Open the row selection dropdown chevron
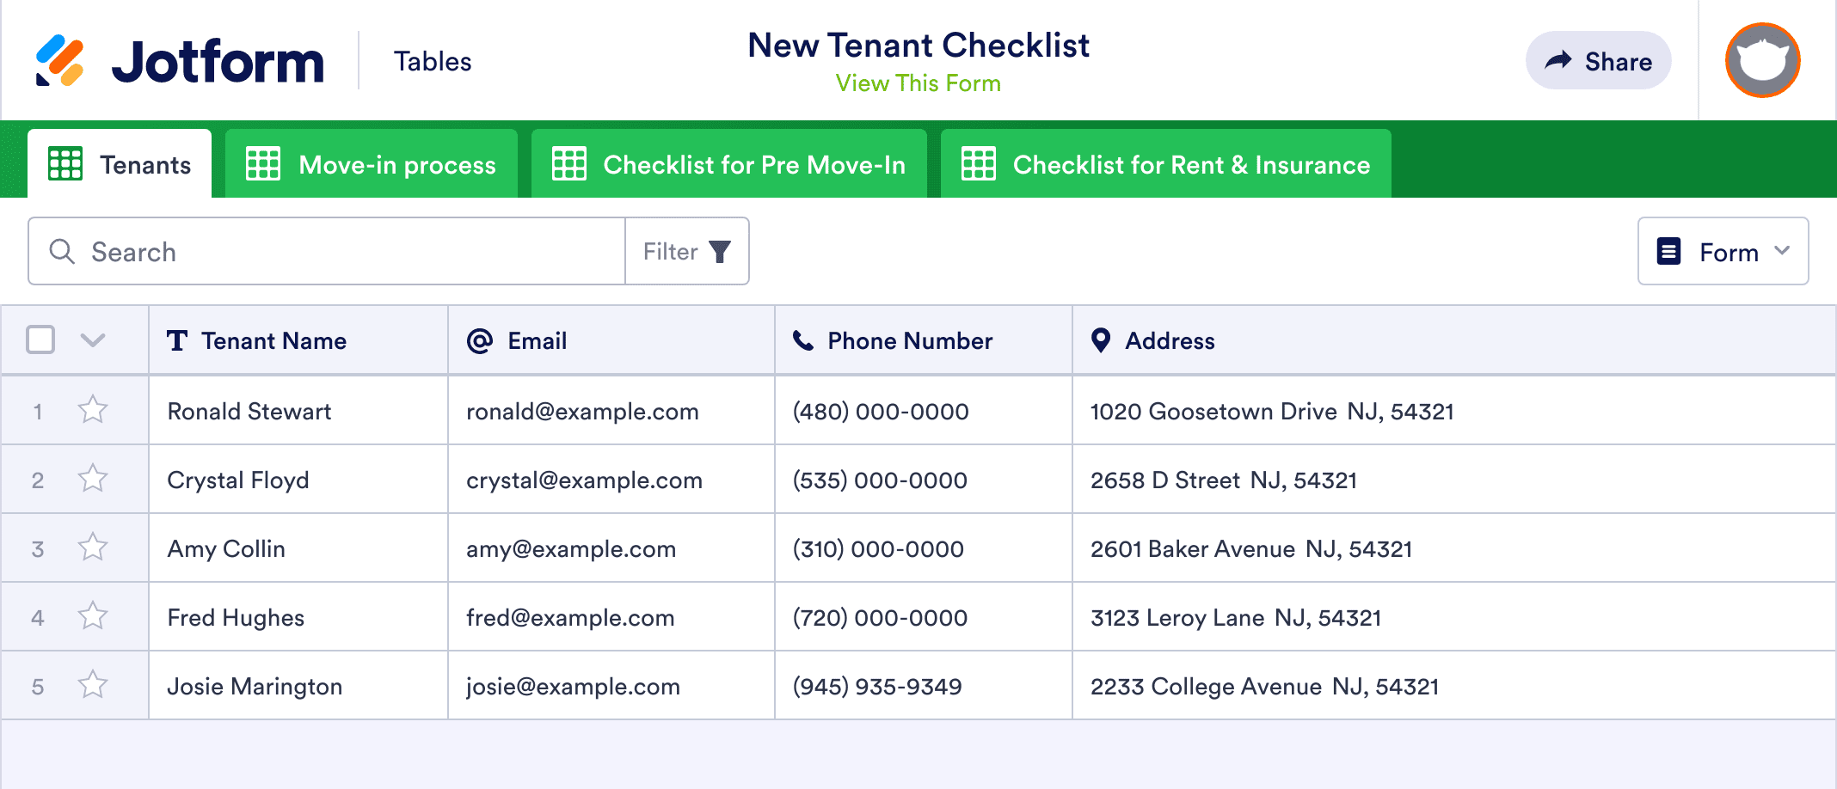This screenshot has width=1837, height=789. 92,340
